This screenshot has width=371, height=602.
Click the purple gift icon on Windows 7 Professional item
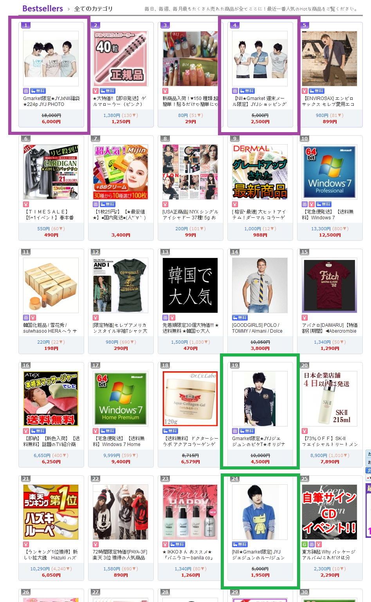[304, 204]
